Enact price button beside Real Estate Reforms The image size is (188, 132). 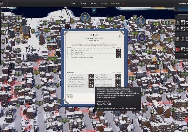91,82
